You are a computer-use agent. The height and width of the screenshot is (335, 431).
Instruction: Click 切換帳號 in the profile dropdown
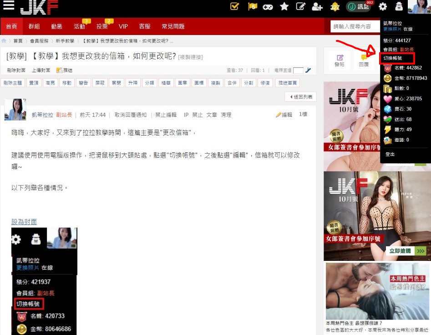(393, 58)
